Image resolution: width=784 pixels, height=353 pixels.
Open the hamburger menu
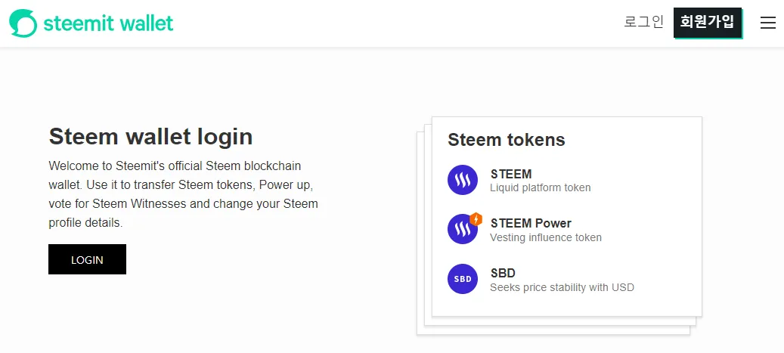point(767,23)
